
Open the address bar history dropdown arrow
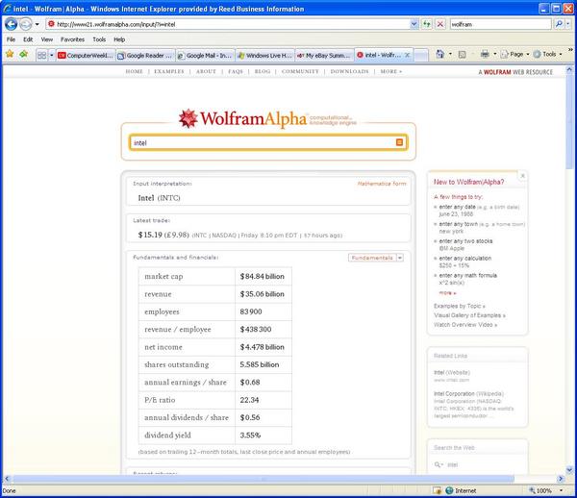pyautogui.click(x=414, y=24)
